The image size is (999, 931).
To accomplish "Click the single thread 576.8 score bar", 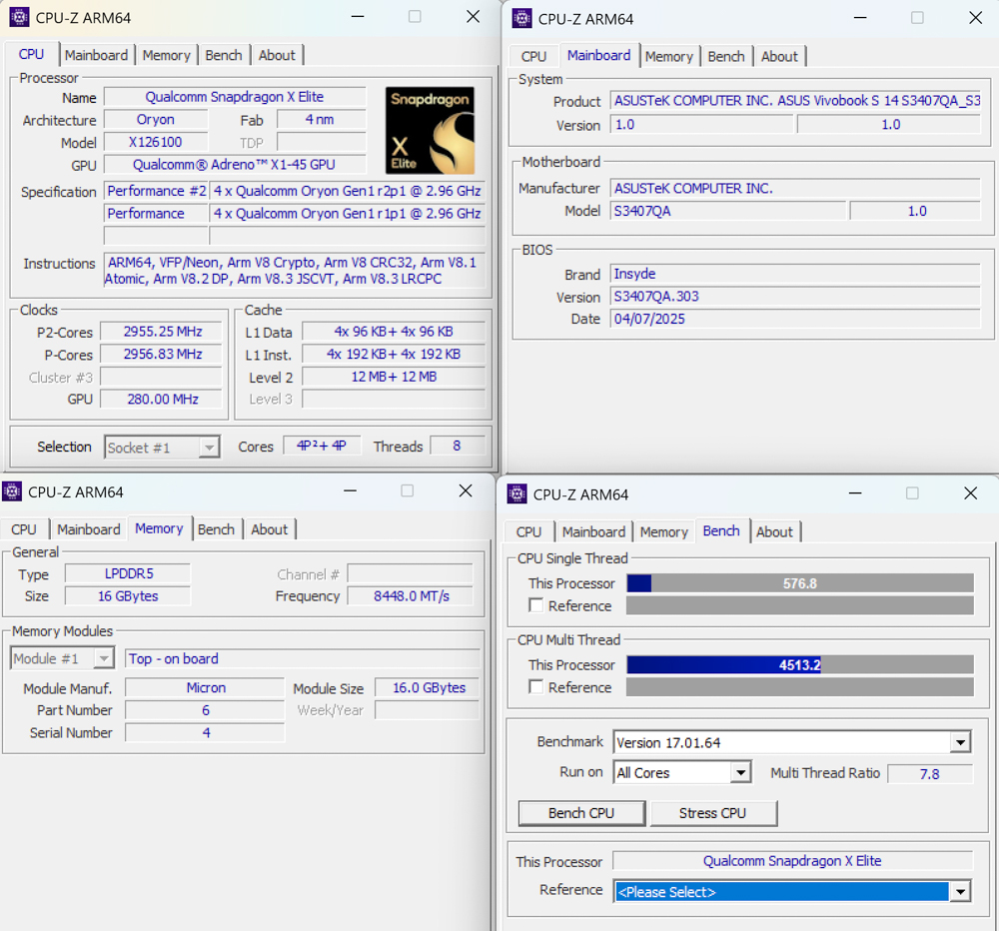I will point(799,583).
